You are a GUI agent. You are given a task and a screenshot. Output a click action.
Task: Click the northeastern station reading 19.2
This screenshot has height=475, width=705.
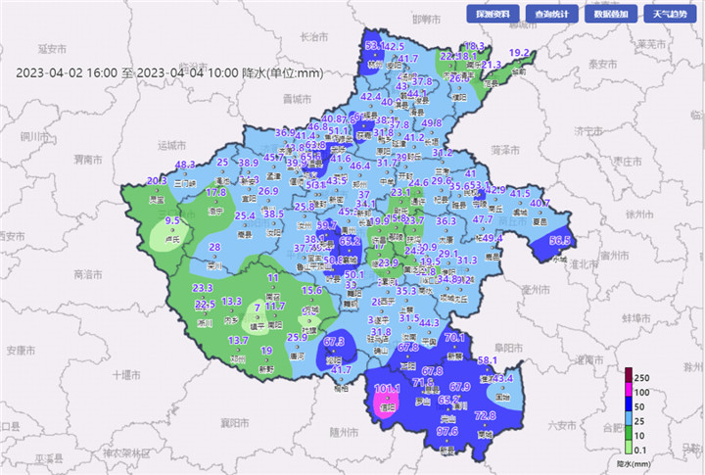[x=518, y=53]
